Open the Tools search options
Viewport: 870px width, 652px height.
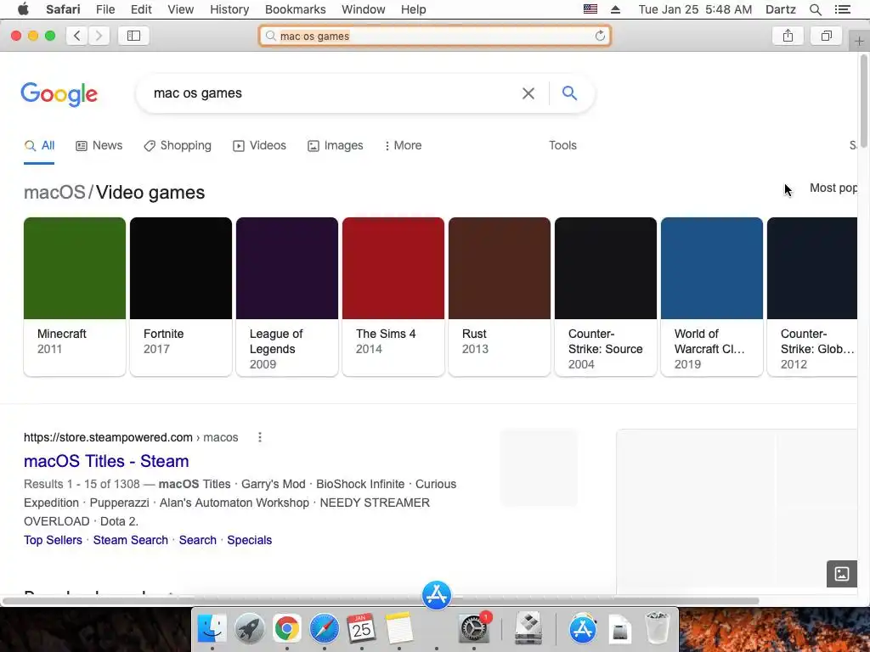tap(562, 145)
